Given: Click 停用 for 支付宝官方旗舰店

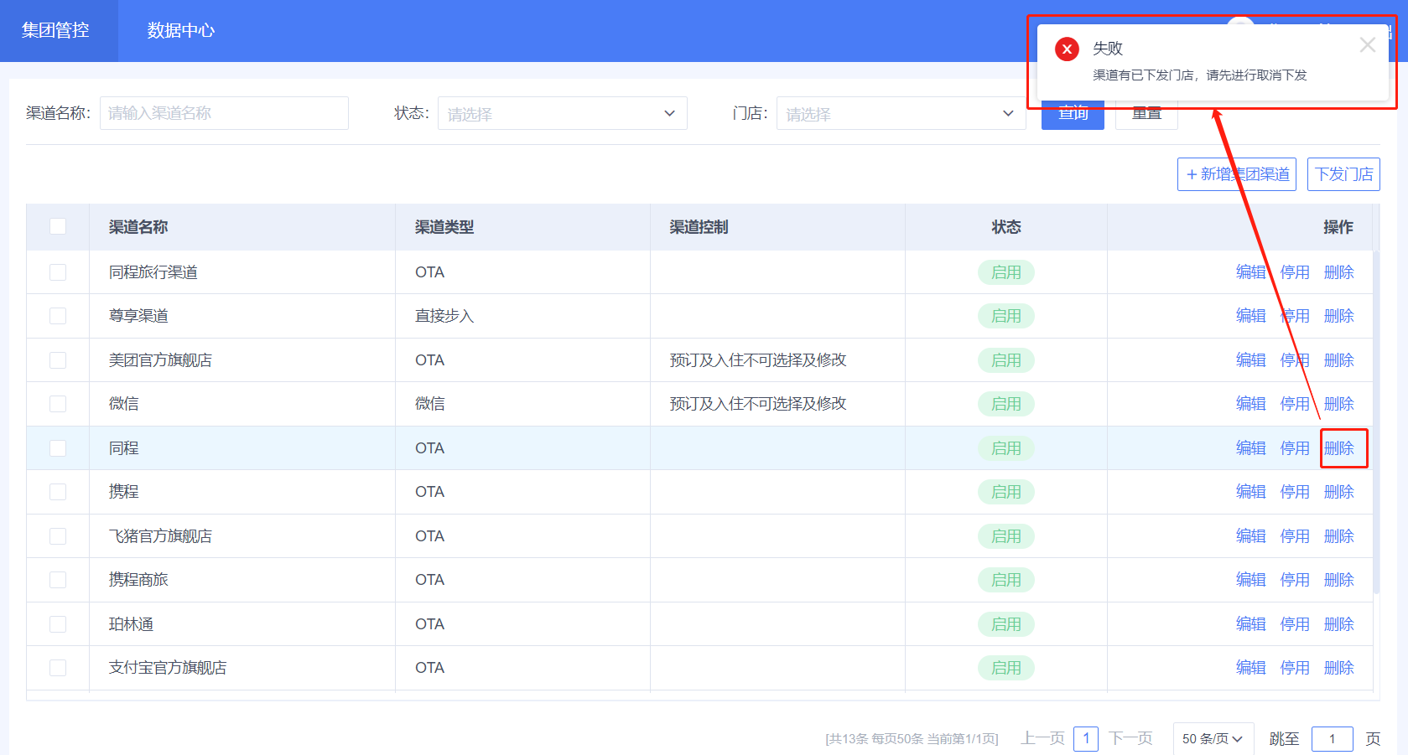Looking at the screenshot, I should 1295,668.
